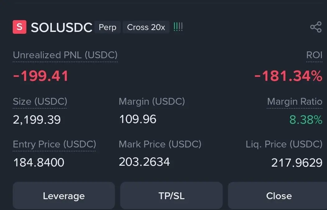The width and height of the screenshot is (327, 210).
Task: Open the Leverage settings button
Action: [x=64, y=196]
